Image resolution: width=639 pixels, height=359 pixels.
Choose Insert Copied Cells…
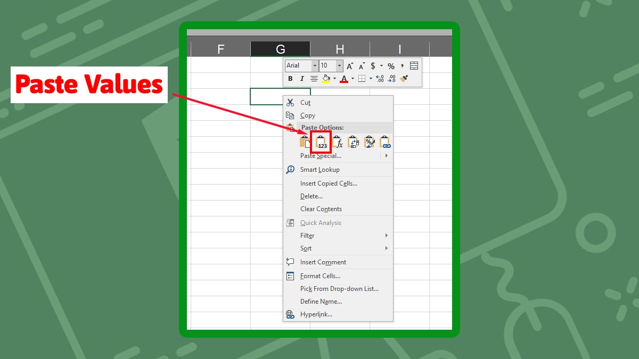coord(338,183)
